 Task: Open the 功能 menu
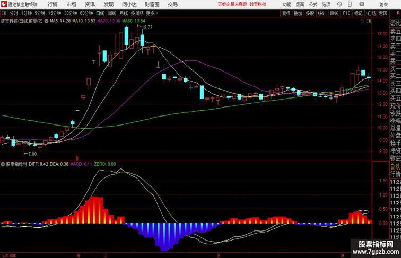[x=286, y=4]
